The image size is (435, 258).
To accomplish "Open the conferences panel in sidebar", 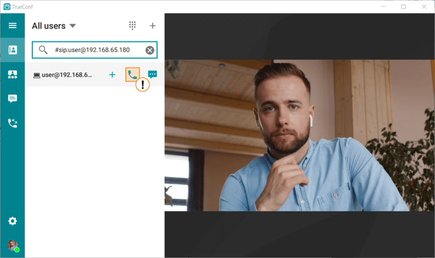I will click(x=12, y=74).
